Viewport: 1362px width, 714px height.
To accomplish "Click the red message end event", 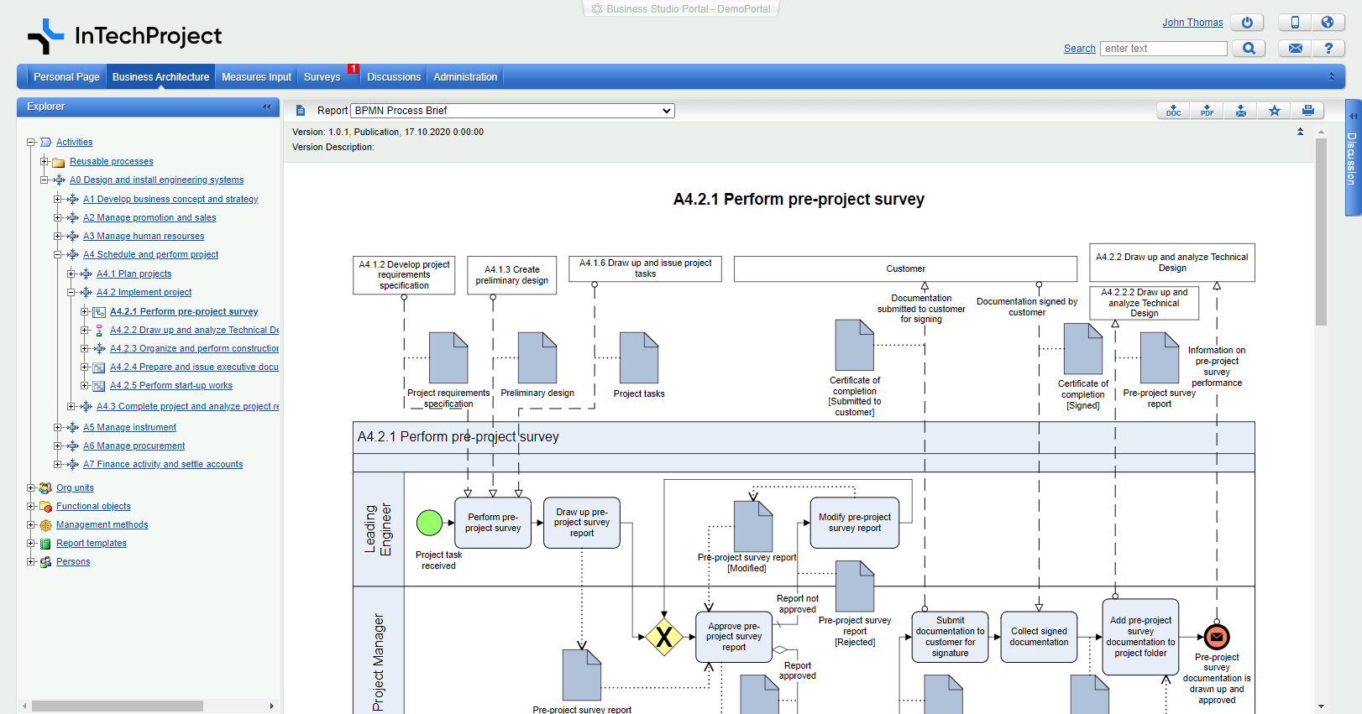I will click(x=1217, y=637).
